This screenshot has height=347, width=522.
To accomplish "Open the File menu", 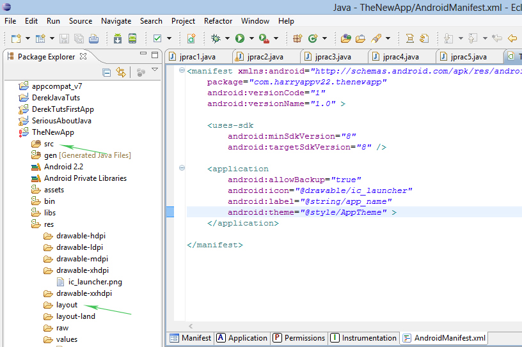I will tap(10, 21).
